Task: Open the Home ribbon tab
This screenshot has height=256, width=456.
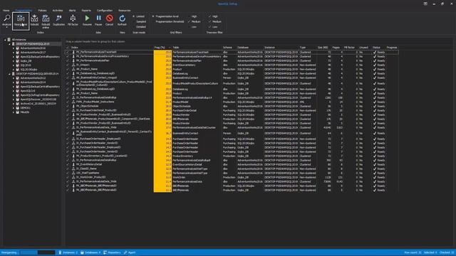Action: tap(6, 11)
